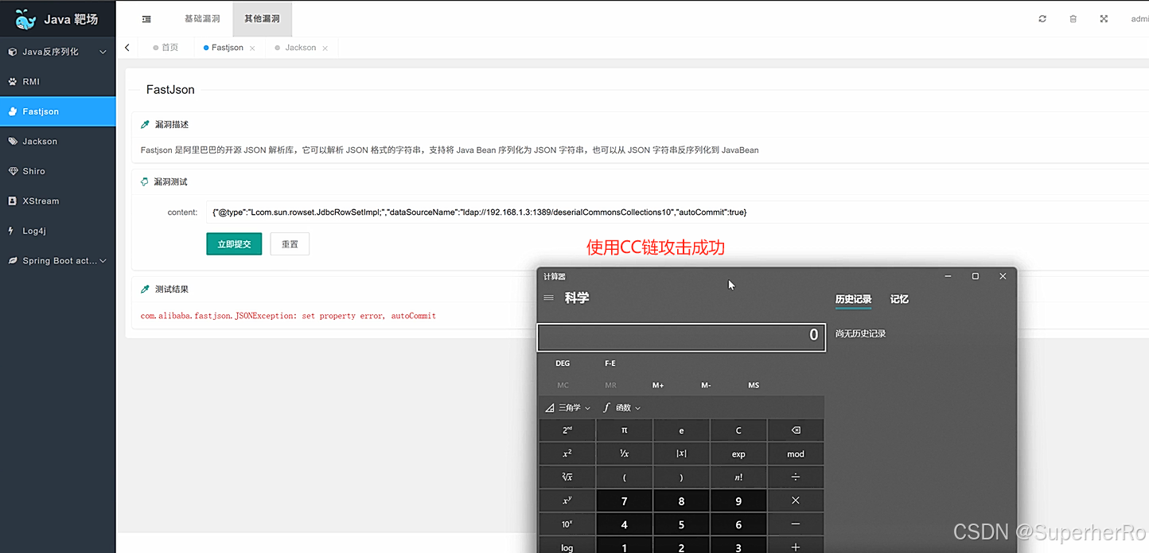Open RMI in the sidebar

pyautogui.click(x=57, y=82)
